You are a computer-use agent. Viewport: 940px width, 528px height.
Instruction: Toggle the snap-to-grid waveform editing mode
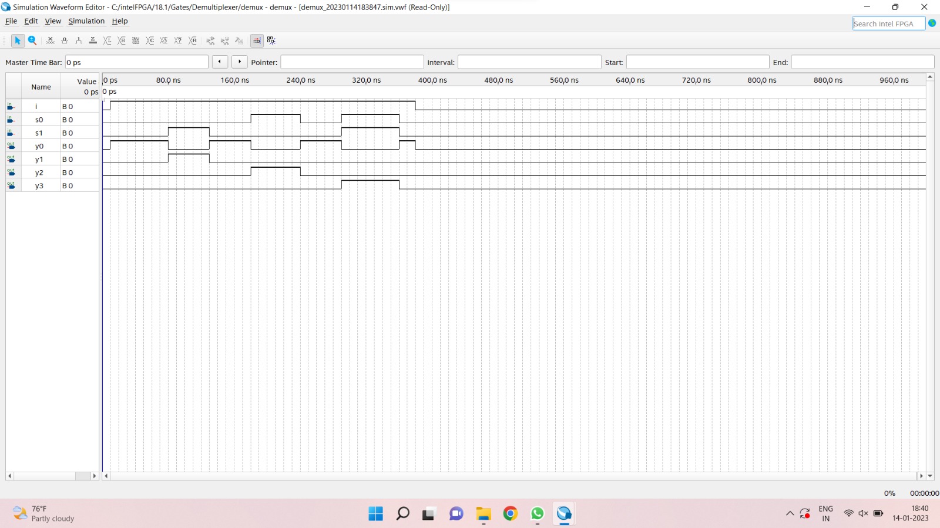257,40
